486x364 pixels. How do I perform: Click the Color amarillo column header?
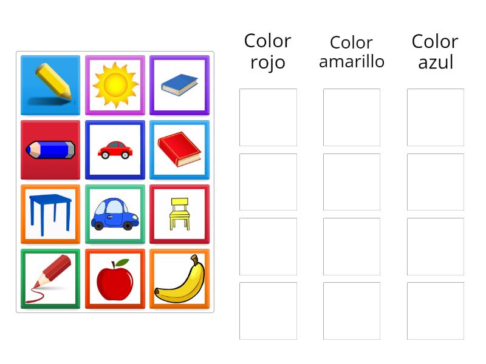[x=351, y=52]
